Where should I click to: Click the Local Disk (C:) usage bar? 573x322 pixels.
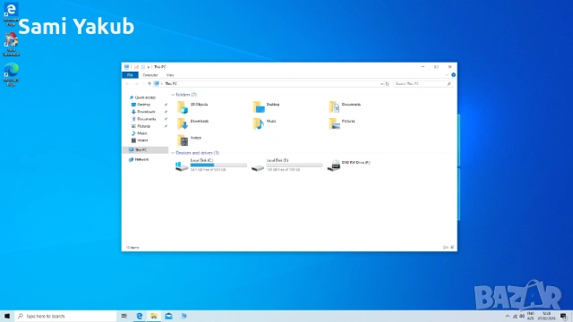coord(218,165)
